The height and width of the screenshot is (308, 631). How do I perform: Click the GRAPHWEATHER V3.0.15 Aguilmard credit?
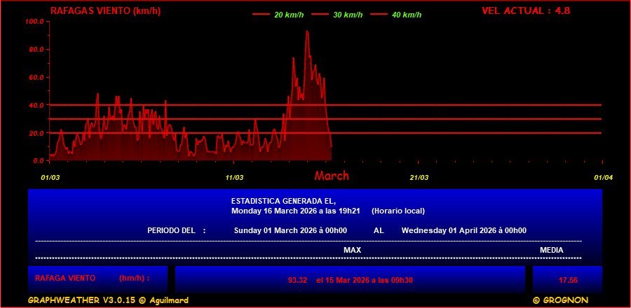[108, 300]
